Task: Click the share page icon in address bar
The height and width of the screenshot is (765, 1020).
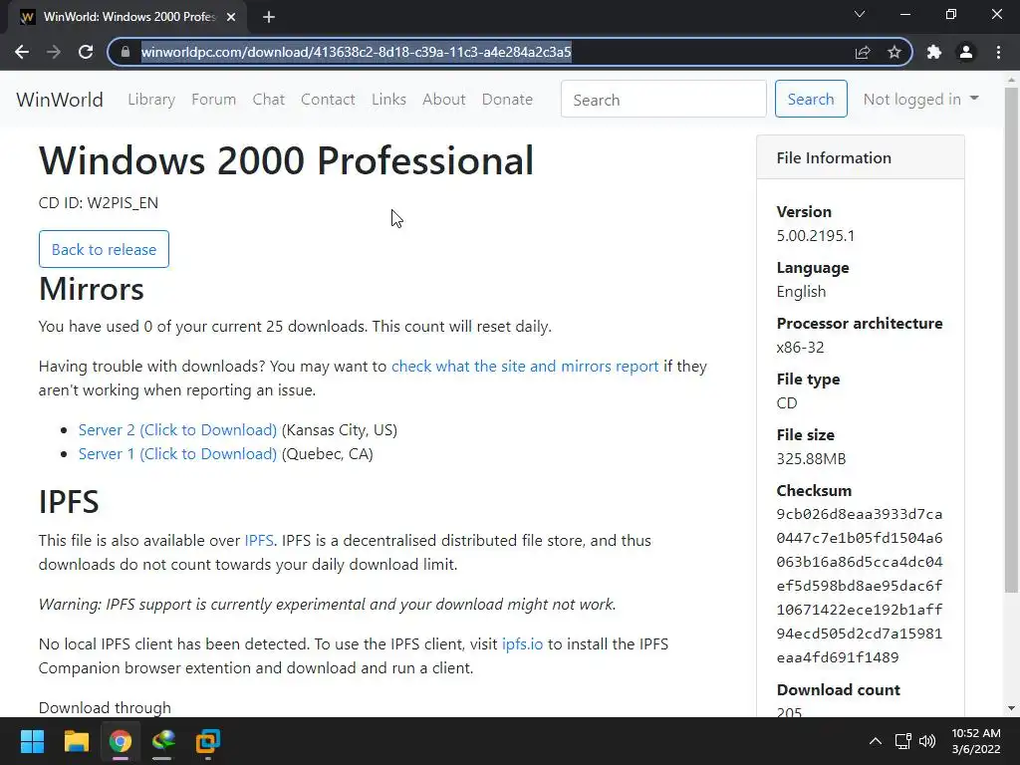Action: pyautogui.click(x=863, y=52)
